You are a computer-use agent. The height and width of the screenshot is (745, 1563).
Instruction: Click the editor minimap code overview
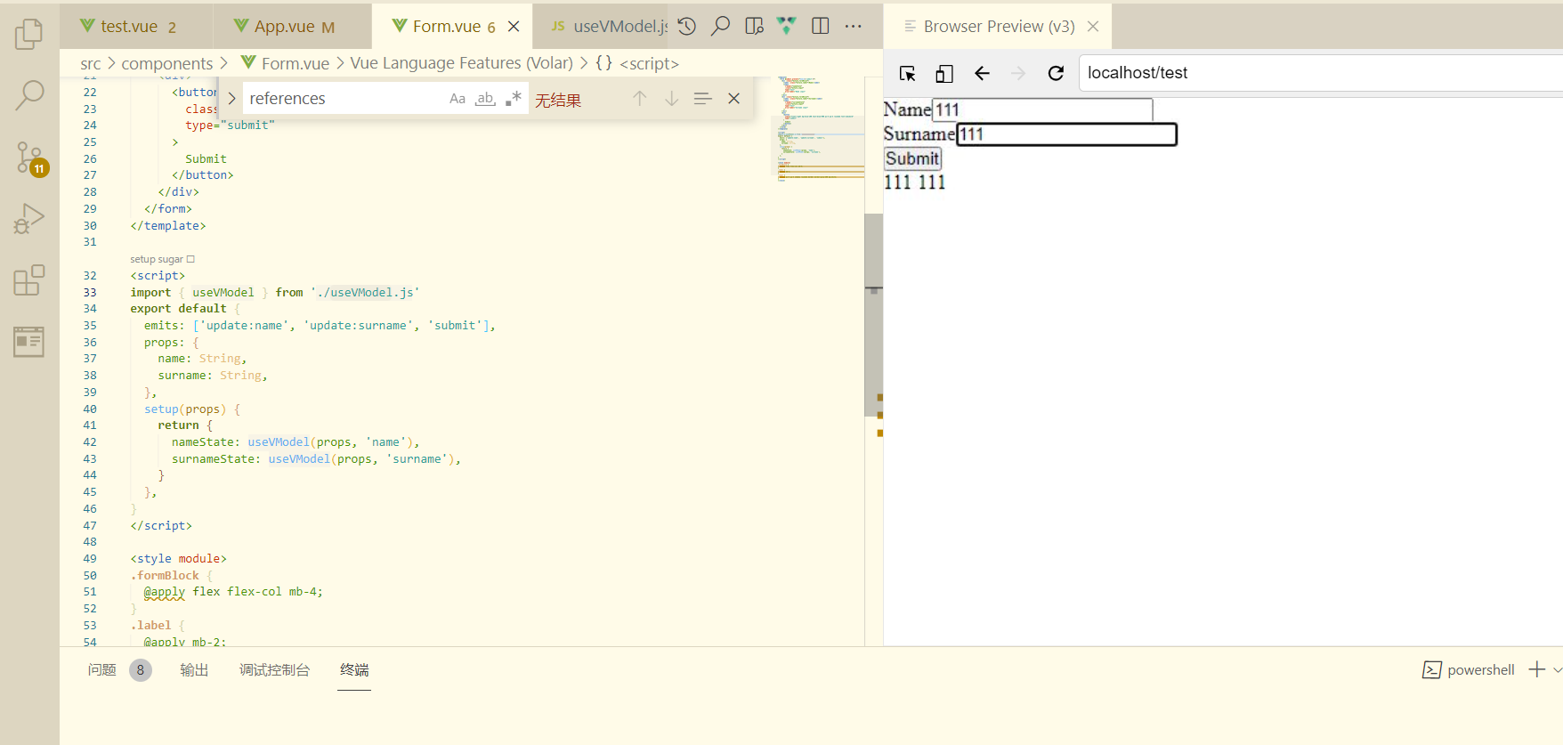point(817,129)
